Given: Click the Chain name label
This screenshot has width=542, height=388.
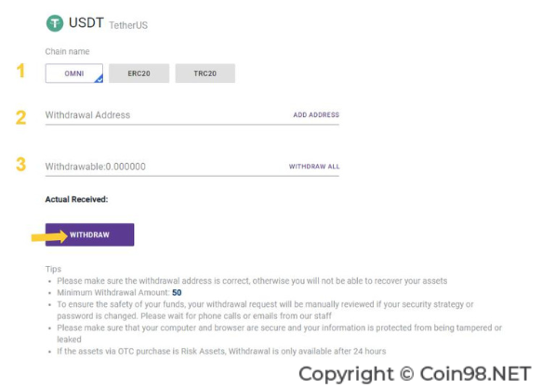Looking at the screenshot, I should click(x=68, y=51).
